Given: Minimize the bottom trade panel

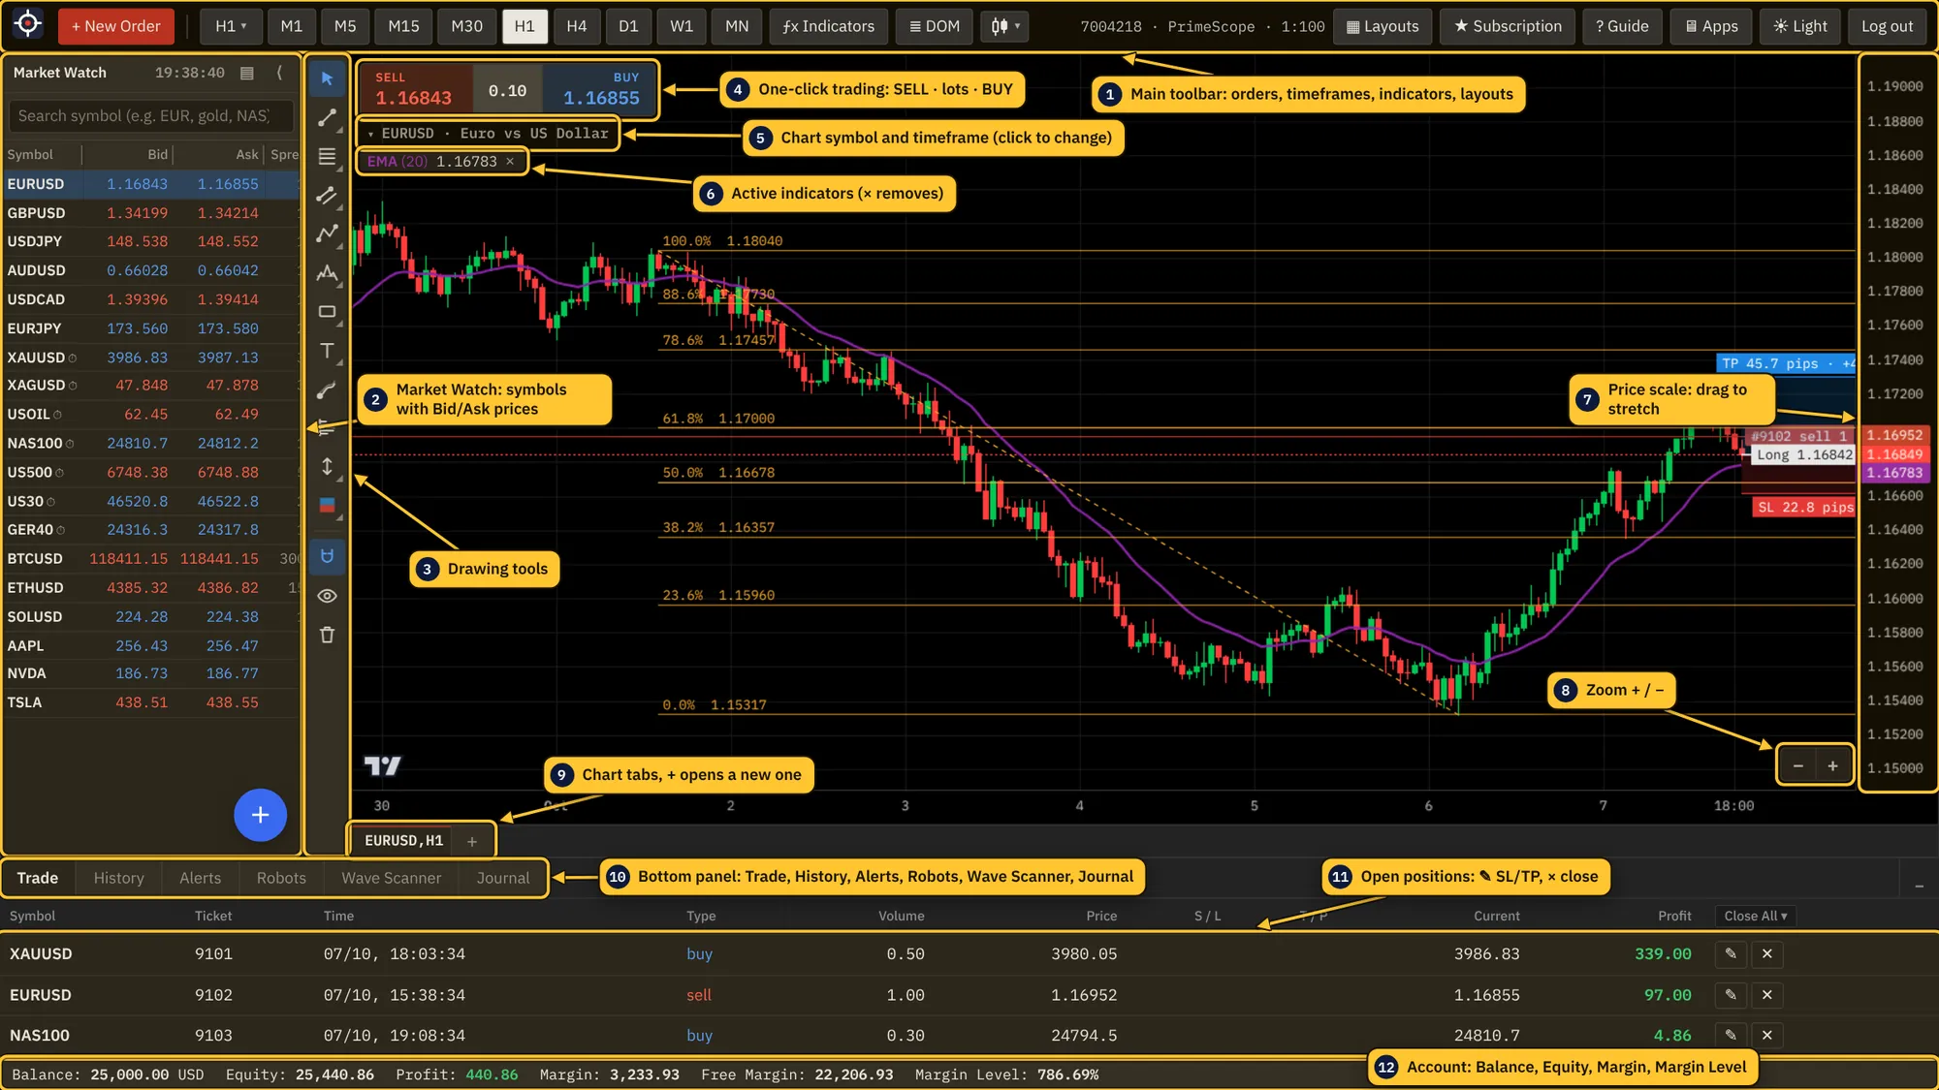Looking at the screenshot, I should coord(1919,886).
